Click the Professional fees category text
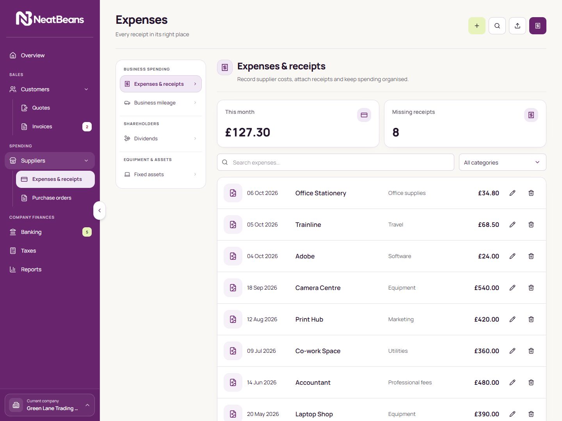 pos(410,382)
